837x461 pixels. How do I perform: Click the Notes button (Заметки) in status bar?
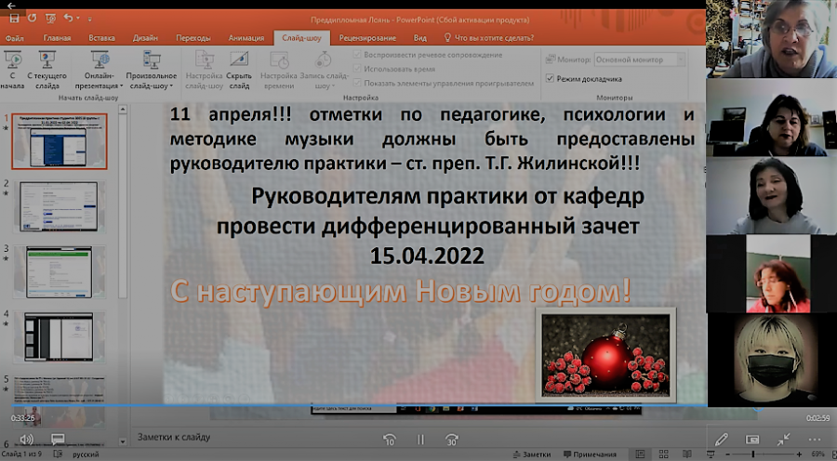point(531,454)
